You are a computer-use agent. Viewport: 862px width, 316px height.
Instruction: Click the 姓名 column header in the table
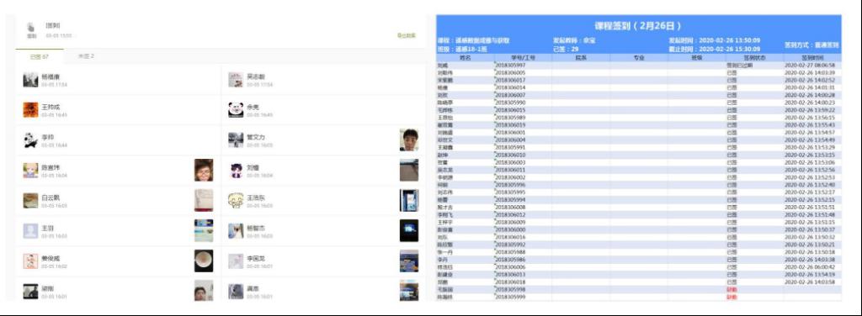(465, 57)
